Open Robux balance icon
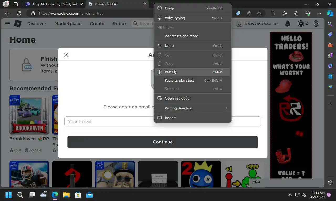The height and width of the screenshot is (201, 336). (x=301, y=24)
